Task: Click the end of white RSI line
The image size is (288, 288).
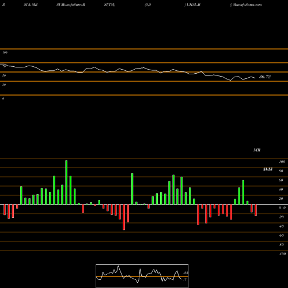Action: (255, 78)
